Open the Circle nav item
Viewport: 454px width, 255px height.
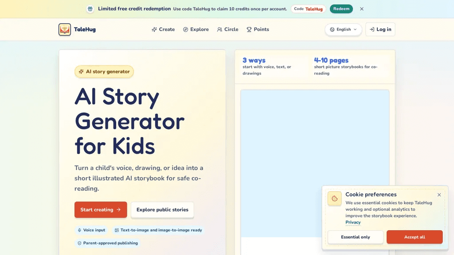click(227, 30)
